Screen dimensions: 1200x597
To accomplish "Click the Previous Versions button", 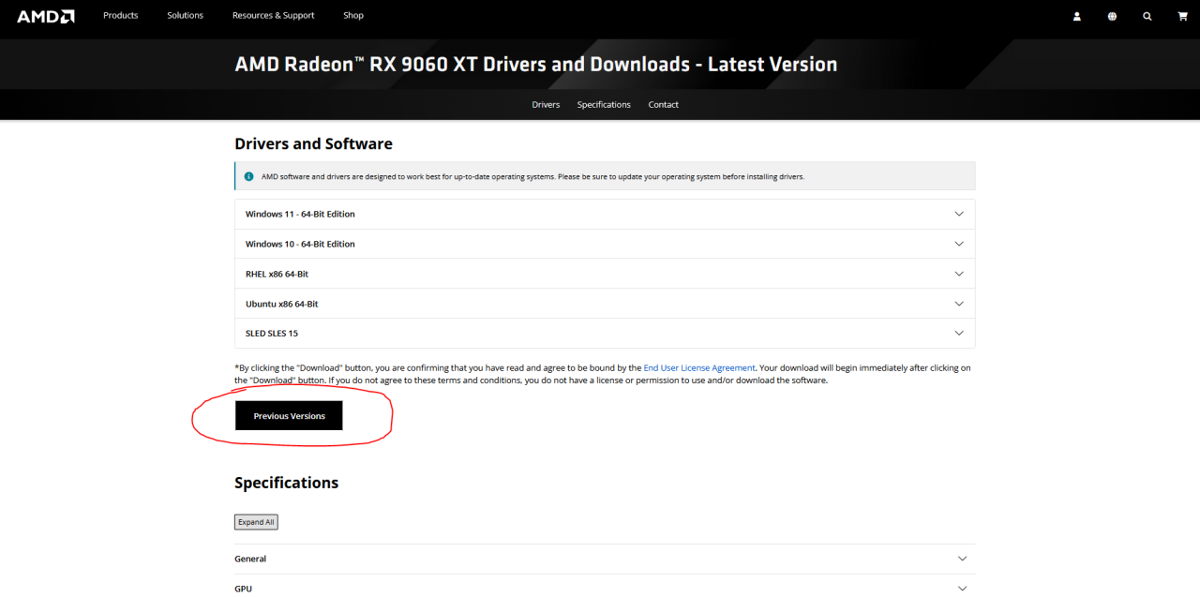I will pos(289,416).
